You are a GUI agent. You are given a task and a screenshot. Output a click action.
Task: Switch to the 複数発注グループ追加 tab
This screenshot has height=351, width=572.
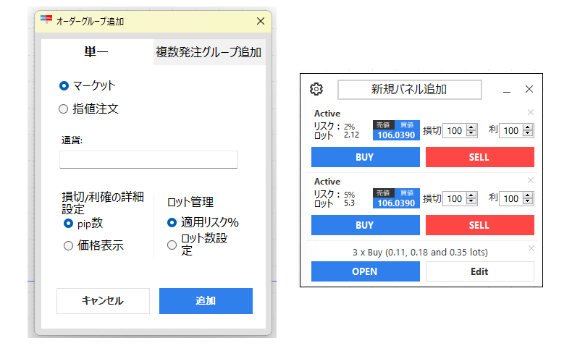209,52
